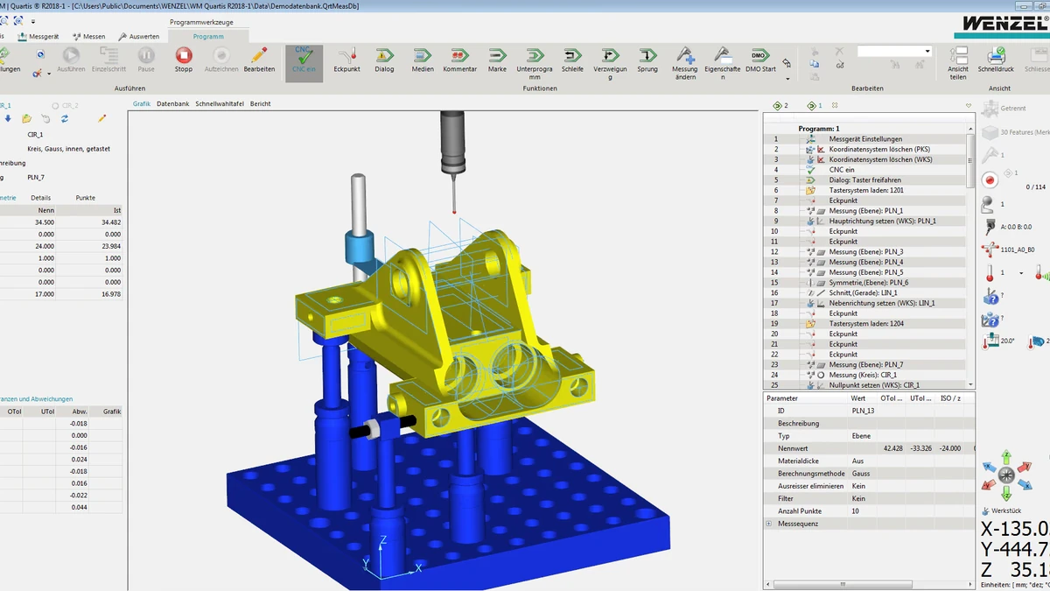Click Bearbeiten pencil icon
This screenshot has height=591, width=1050.
tap(259, 60)
